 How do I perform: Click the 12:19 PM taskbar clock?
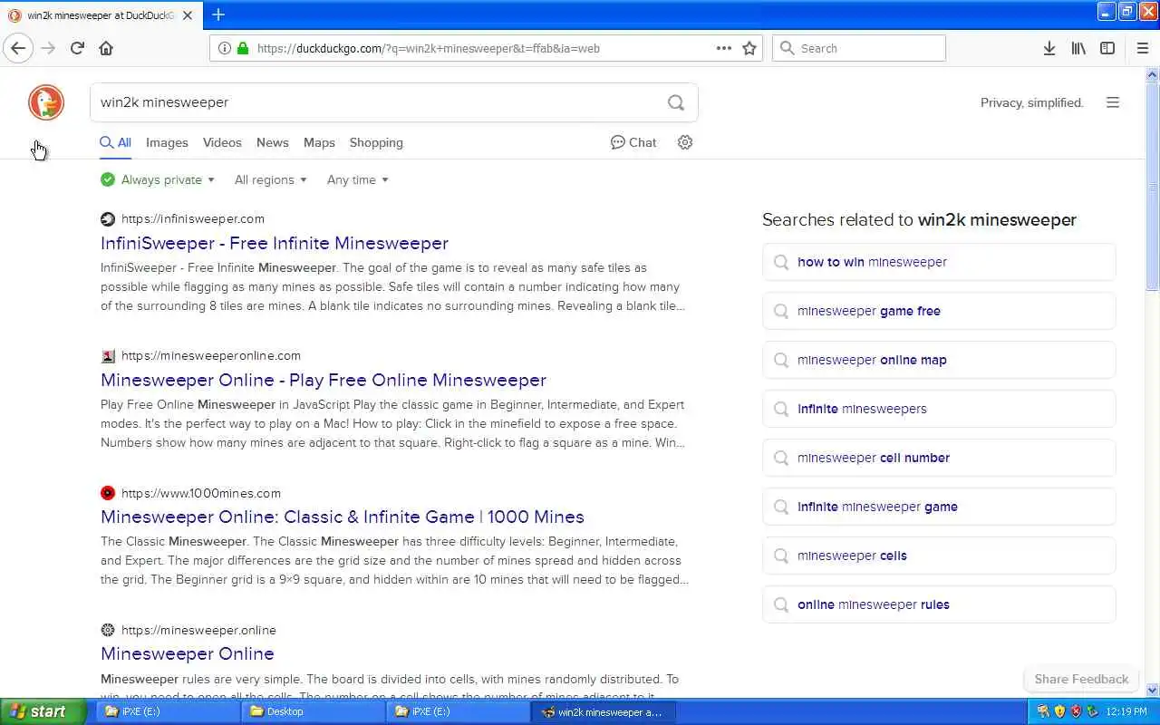click(x=1126, y=711)
